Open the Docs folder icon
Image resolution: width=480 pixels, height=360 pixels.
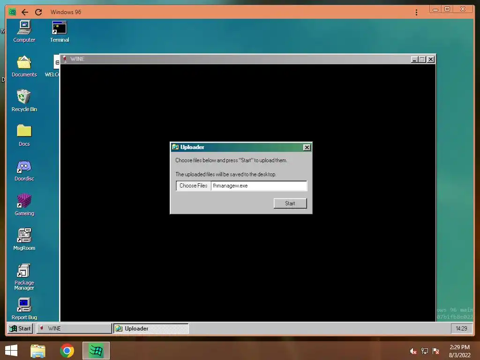coord(24,135)
